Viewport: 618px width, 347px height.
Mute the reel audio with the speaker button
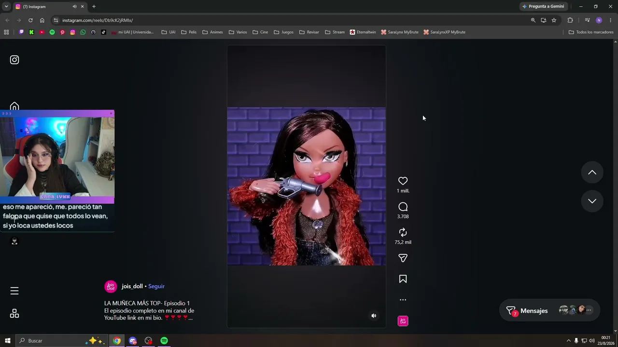[374, 316]
